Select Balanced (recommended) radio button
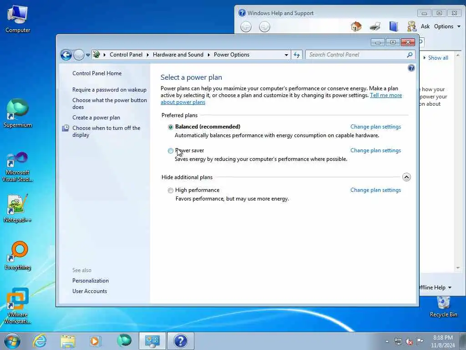 [x=171, y=127]
